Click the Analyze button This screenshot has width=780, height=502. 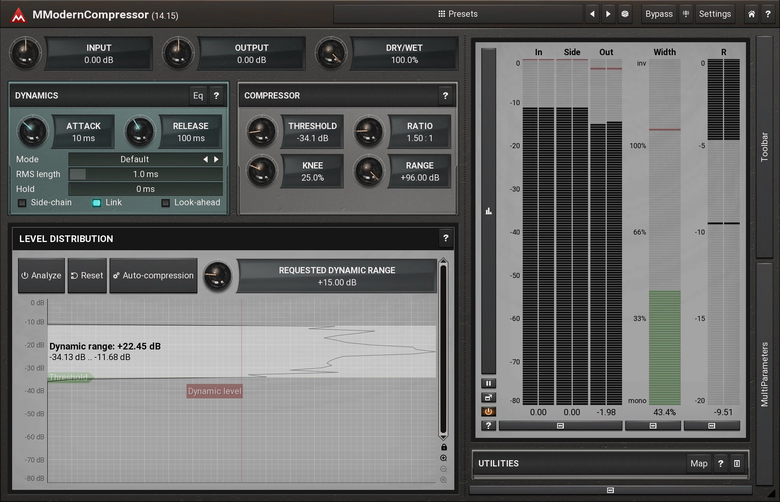tap(41, 276)
